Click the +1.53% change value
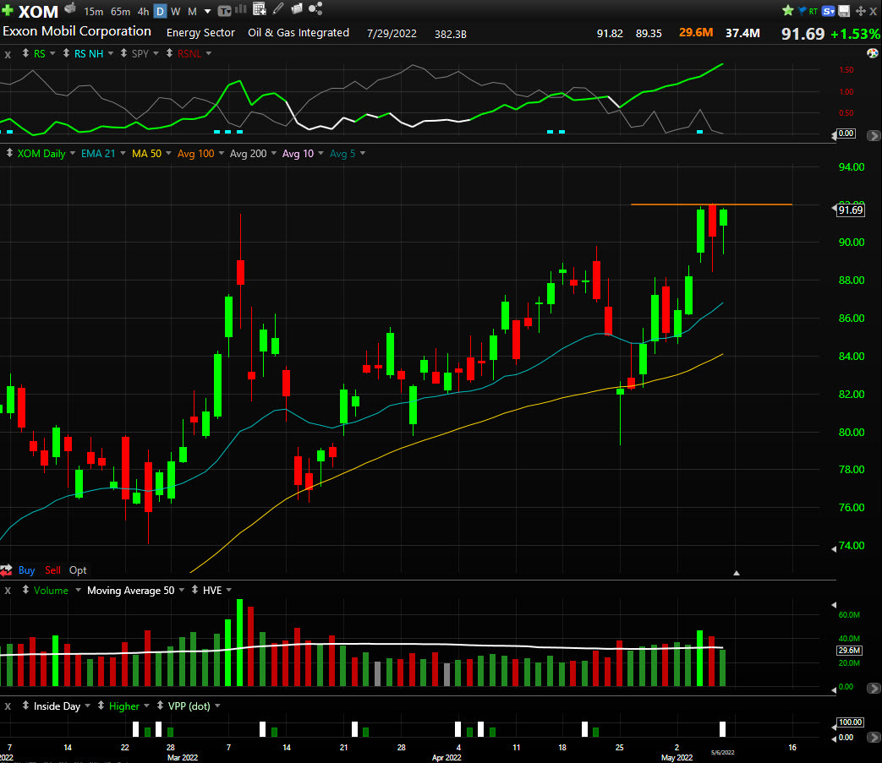The image size is (882, 763). (855, 34)
